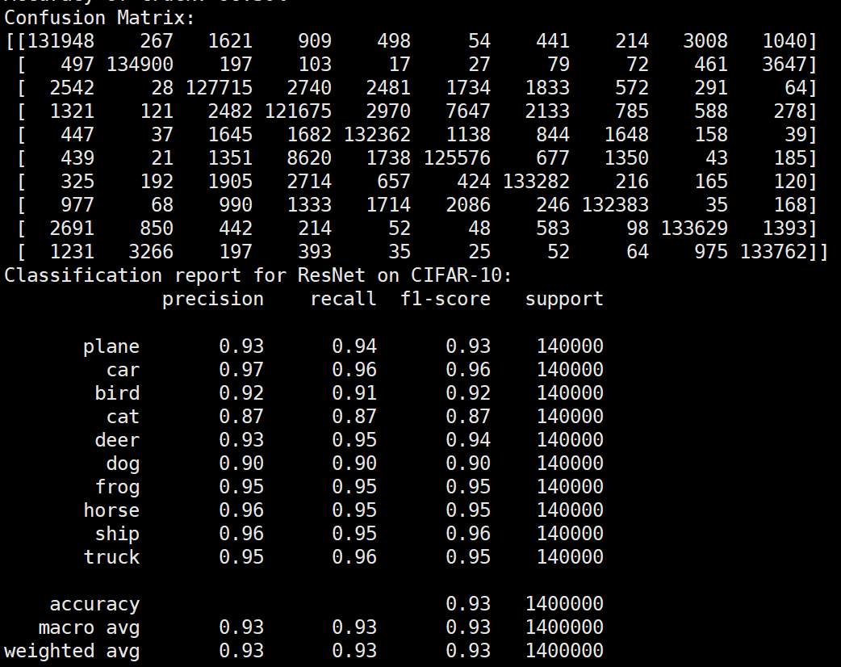The width and height of the screenshot is (841, 667).
Task: Click the 'support' column header
Action: (x=564, y=299)
